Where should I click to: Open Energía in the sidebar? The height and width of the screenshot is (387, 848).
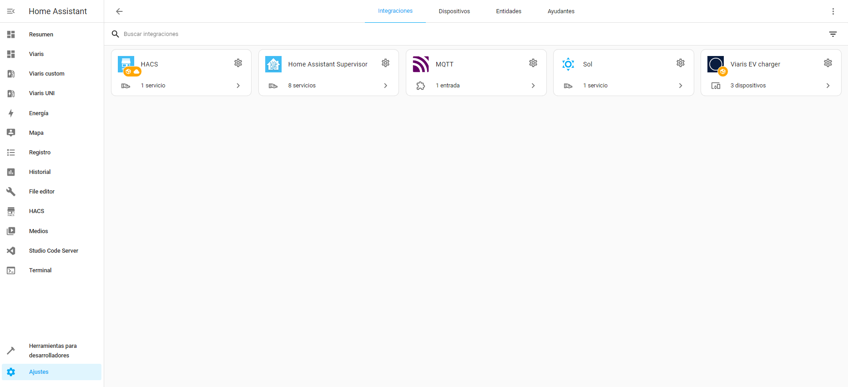pos(39,113)
